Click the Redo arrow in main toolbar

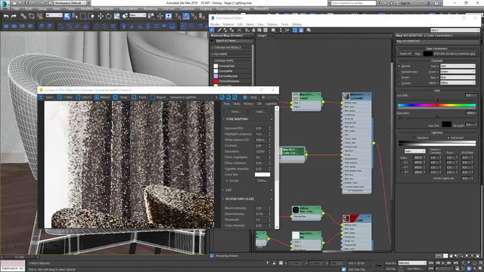[14, 16]
